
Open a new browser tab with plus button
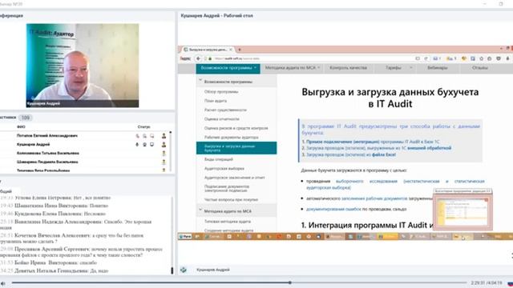pos(240,50)
